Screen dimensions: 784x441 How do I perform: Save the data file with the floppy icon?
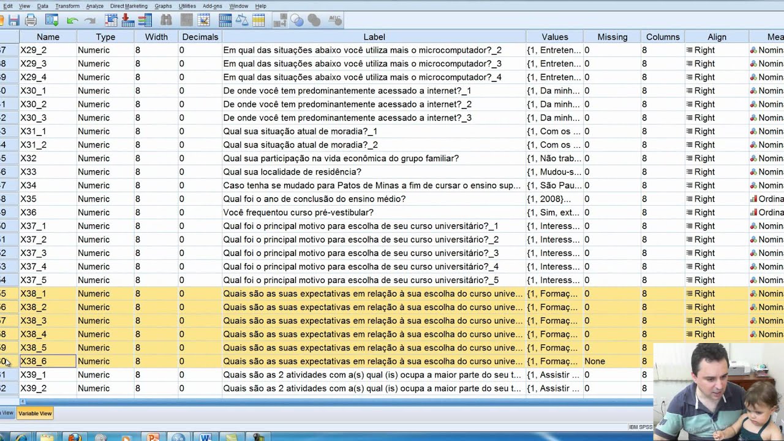[13, 20]
